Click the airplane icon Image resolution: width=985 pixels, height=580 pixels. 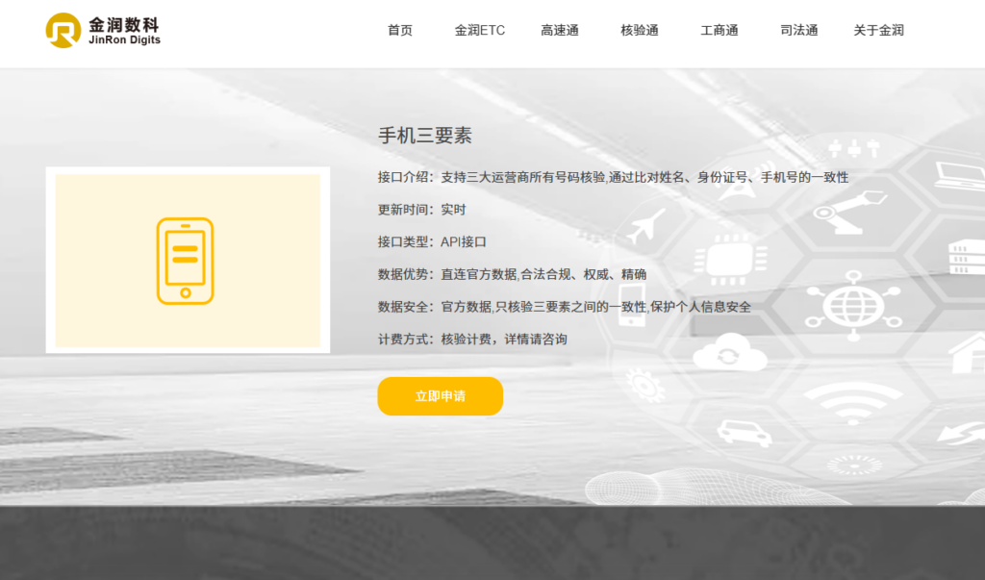tap(645, 226)
